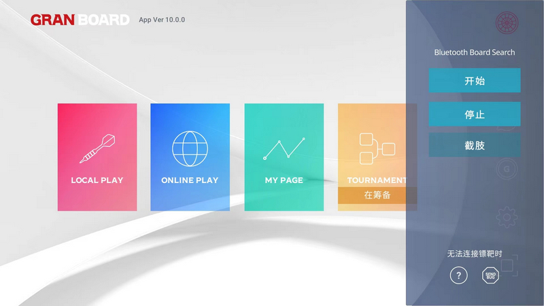Viewport: 544px width, 306px height.
Task: Click the GRAN BOARD logo
Action: (x=80, y=20)
